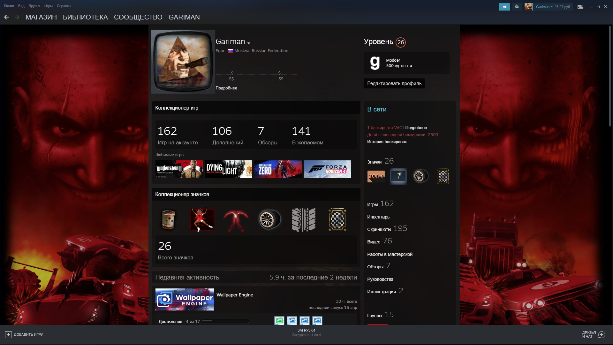
Task: Click the notifications bell icon
Action: tap(517, 7)
